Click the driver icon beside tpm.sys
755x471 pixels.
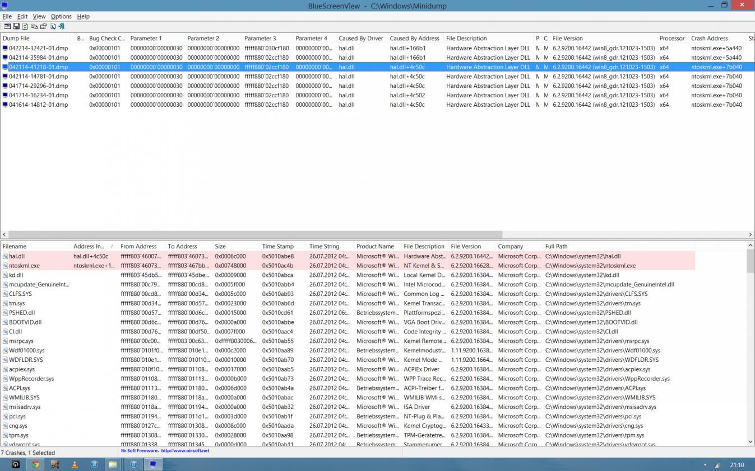(5, 435)
